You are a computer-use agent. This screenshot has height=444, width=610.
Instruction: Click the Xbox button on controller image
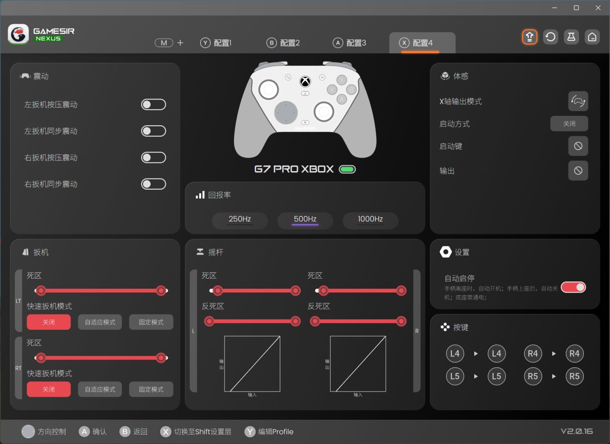(x=305, y=81)
